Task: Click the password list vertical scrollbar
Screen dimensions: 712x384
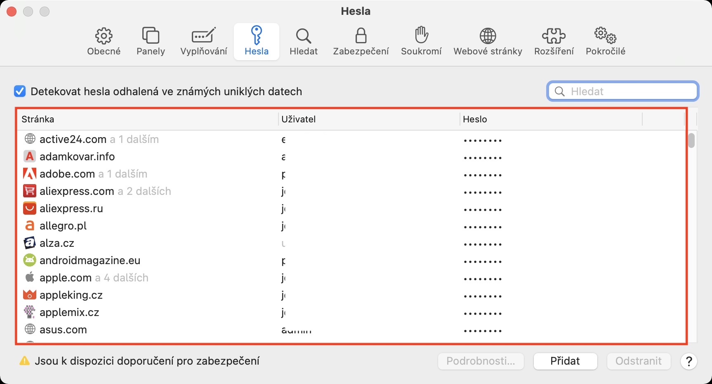Action: click(691, 140)
